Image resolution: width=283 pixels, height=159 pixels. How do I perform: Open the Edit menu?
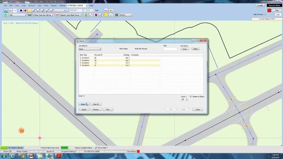[11, 6]
